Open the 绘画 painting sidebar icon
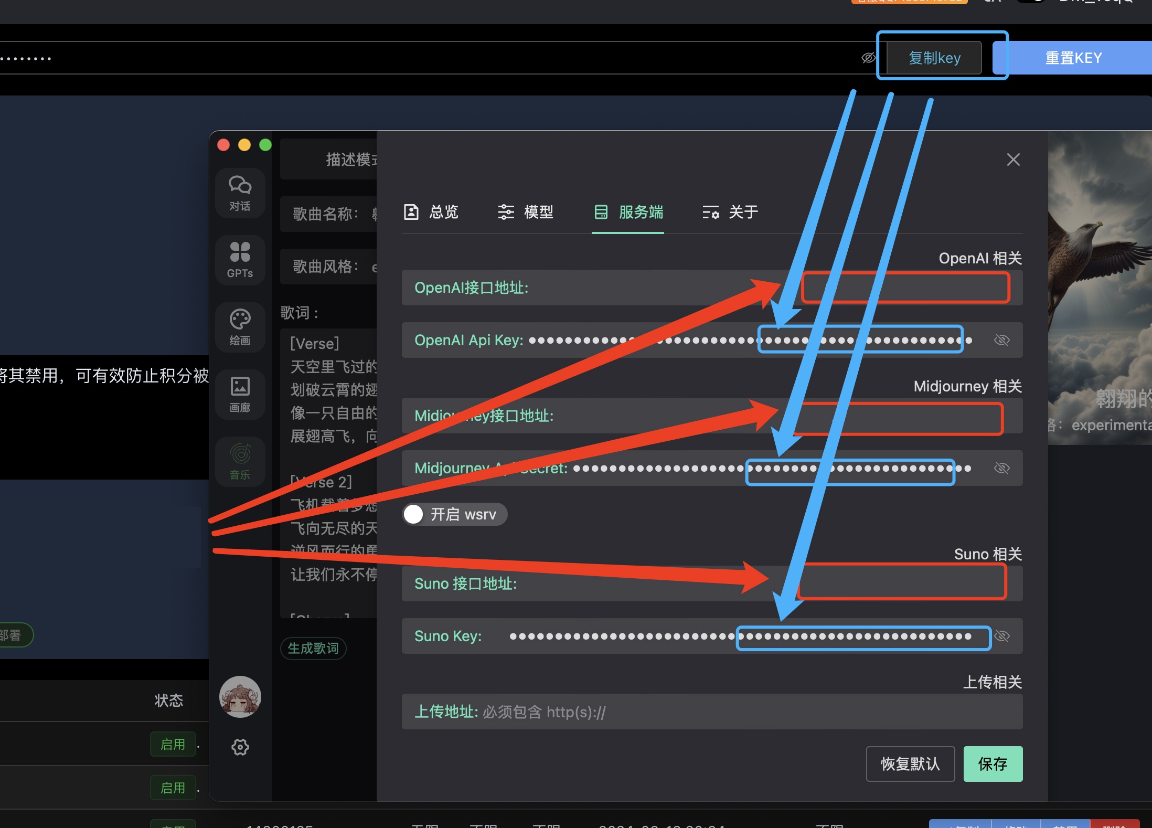 pos(240,327)
